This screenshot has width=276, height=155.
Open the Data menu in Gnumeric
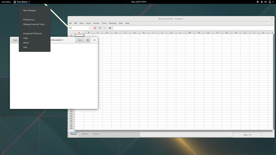point(121,23)
